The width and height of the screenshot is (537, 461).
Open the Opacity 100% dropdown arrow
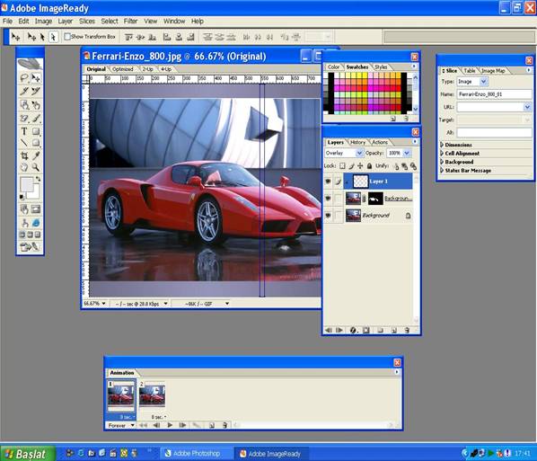407,153
